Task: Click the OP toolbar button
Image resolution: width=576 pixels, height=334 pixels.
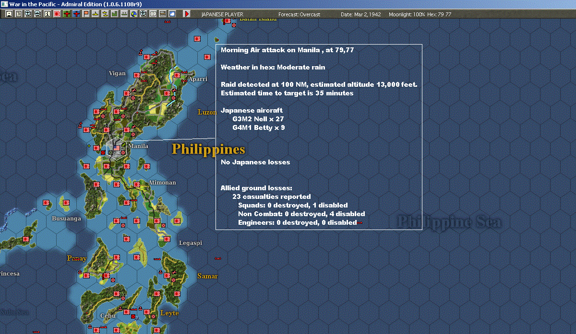Action: pyautogui.click(x=153, y=14)
